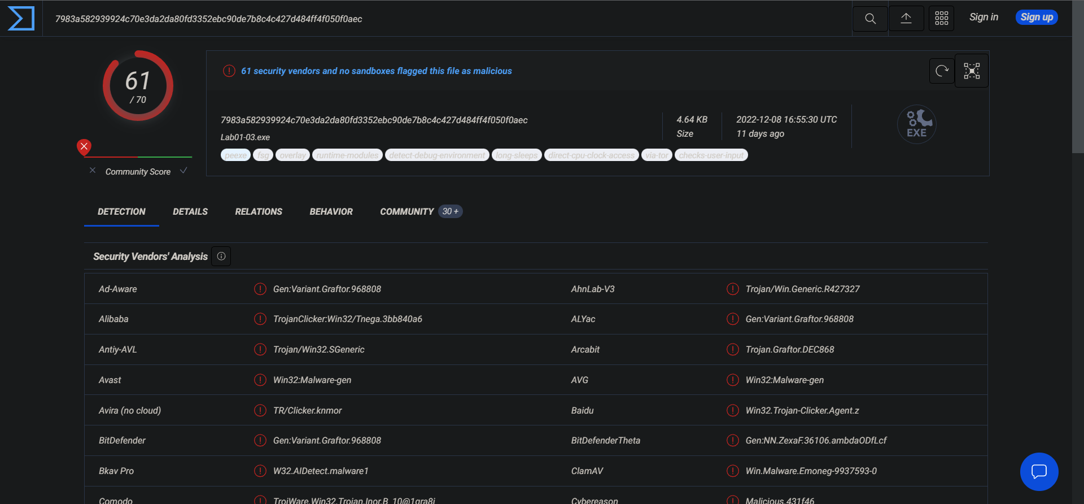Click Win32.Trojan-Clicker.Agent.z detection text
Viewport: 1084px width, 504px height.
click(x=802, y=410)
